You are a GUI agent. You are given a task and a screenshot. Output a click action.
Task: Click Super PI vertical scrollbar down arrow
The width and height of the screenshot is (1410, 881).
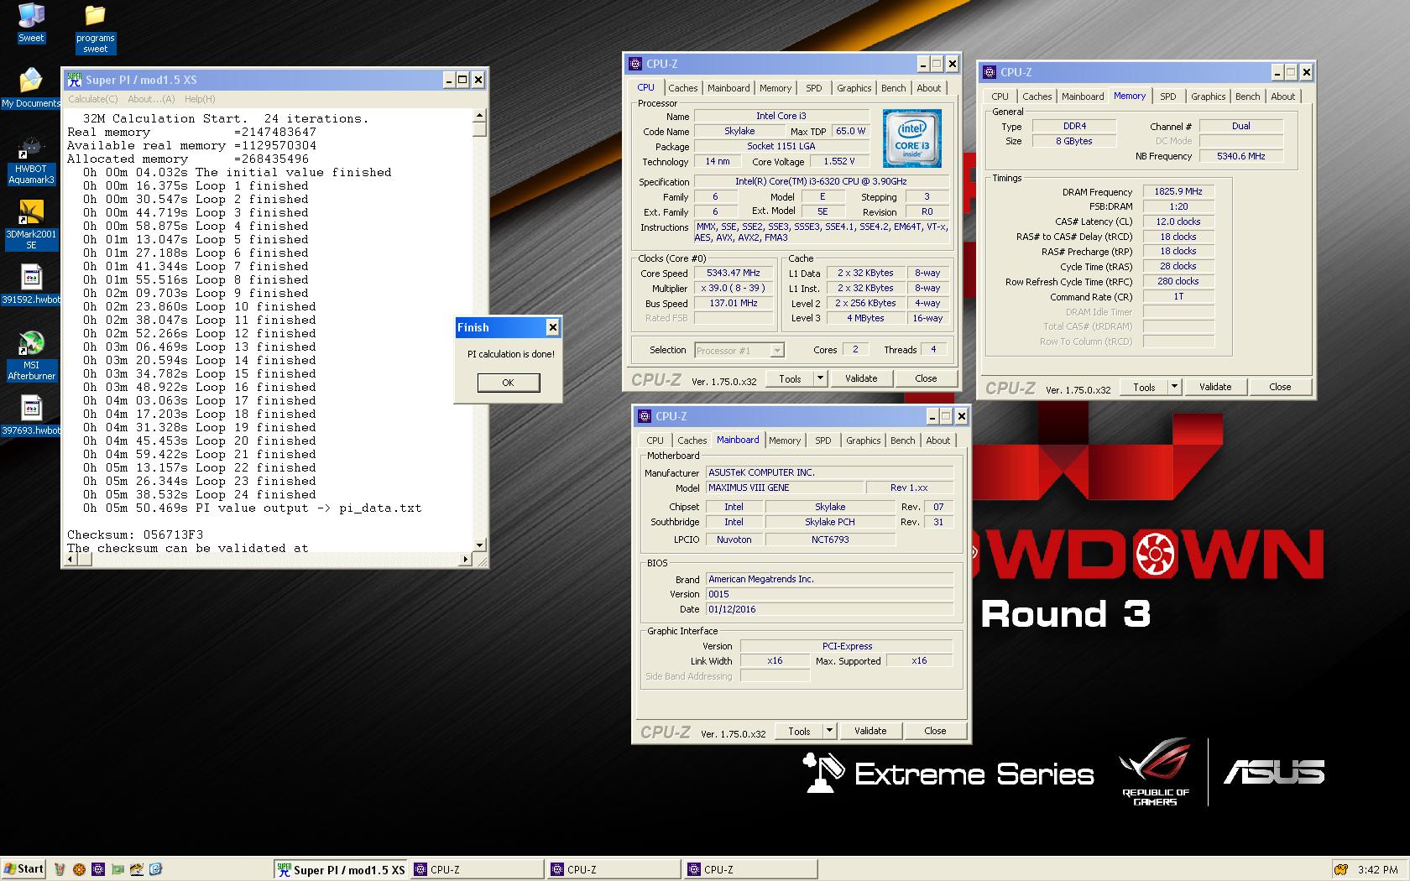pyautogui.click(x=479, y=545)
